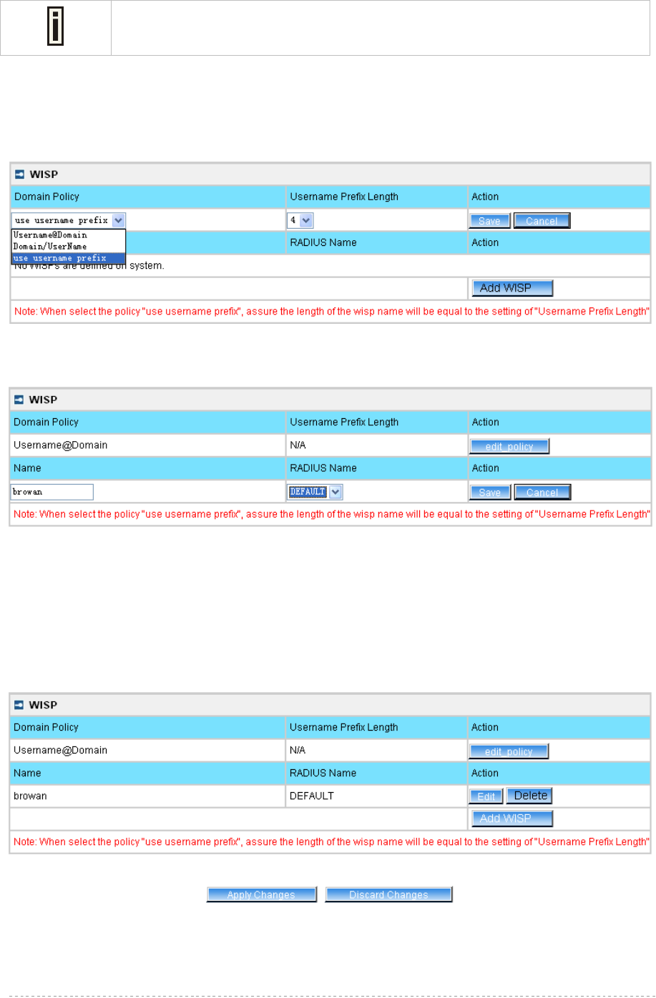Open the 'use username prefix' domain policy dropdown
The image size is (656, 998).
click(x=69, y=221)
